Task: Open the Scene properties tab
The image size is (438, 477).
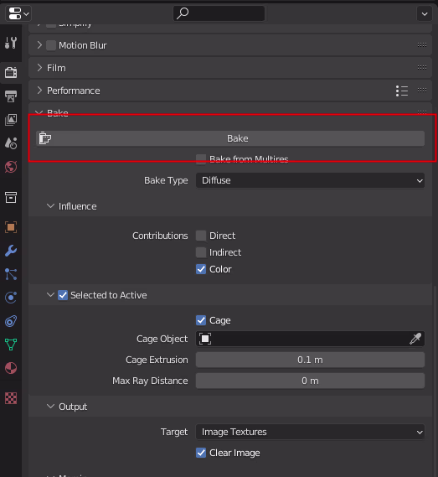Action: [x=11, y=143]
